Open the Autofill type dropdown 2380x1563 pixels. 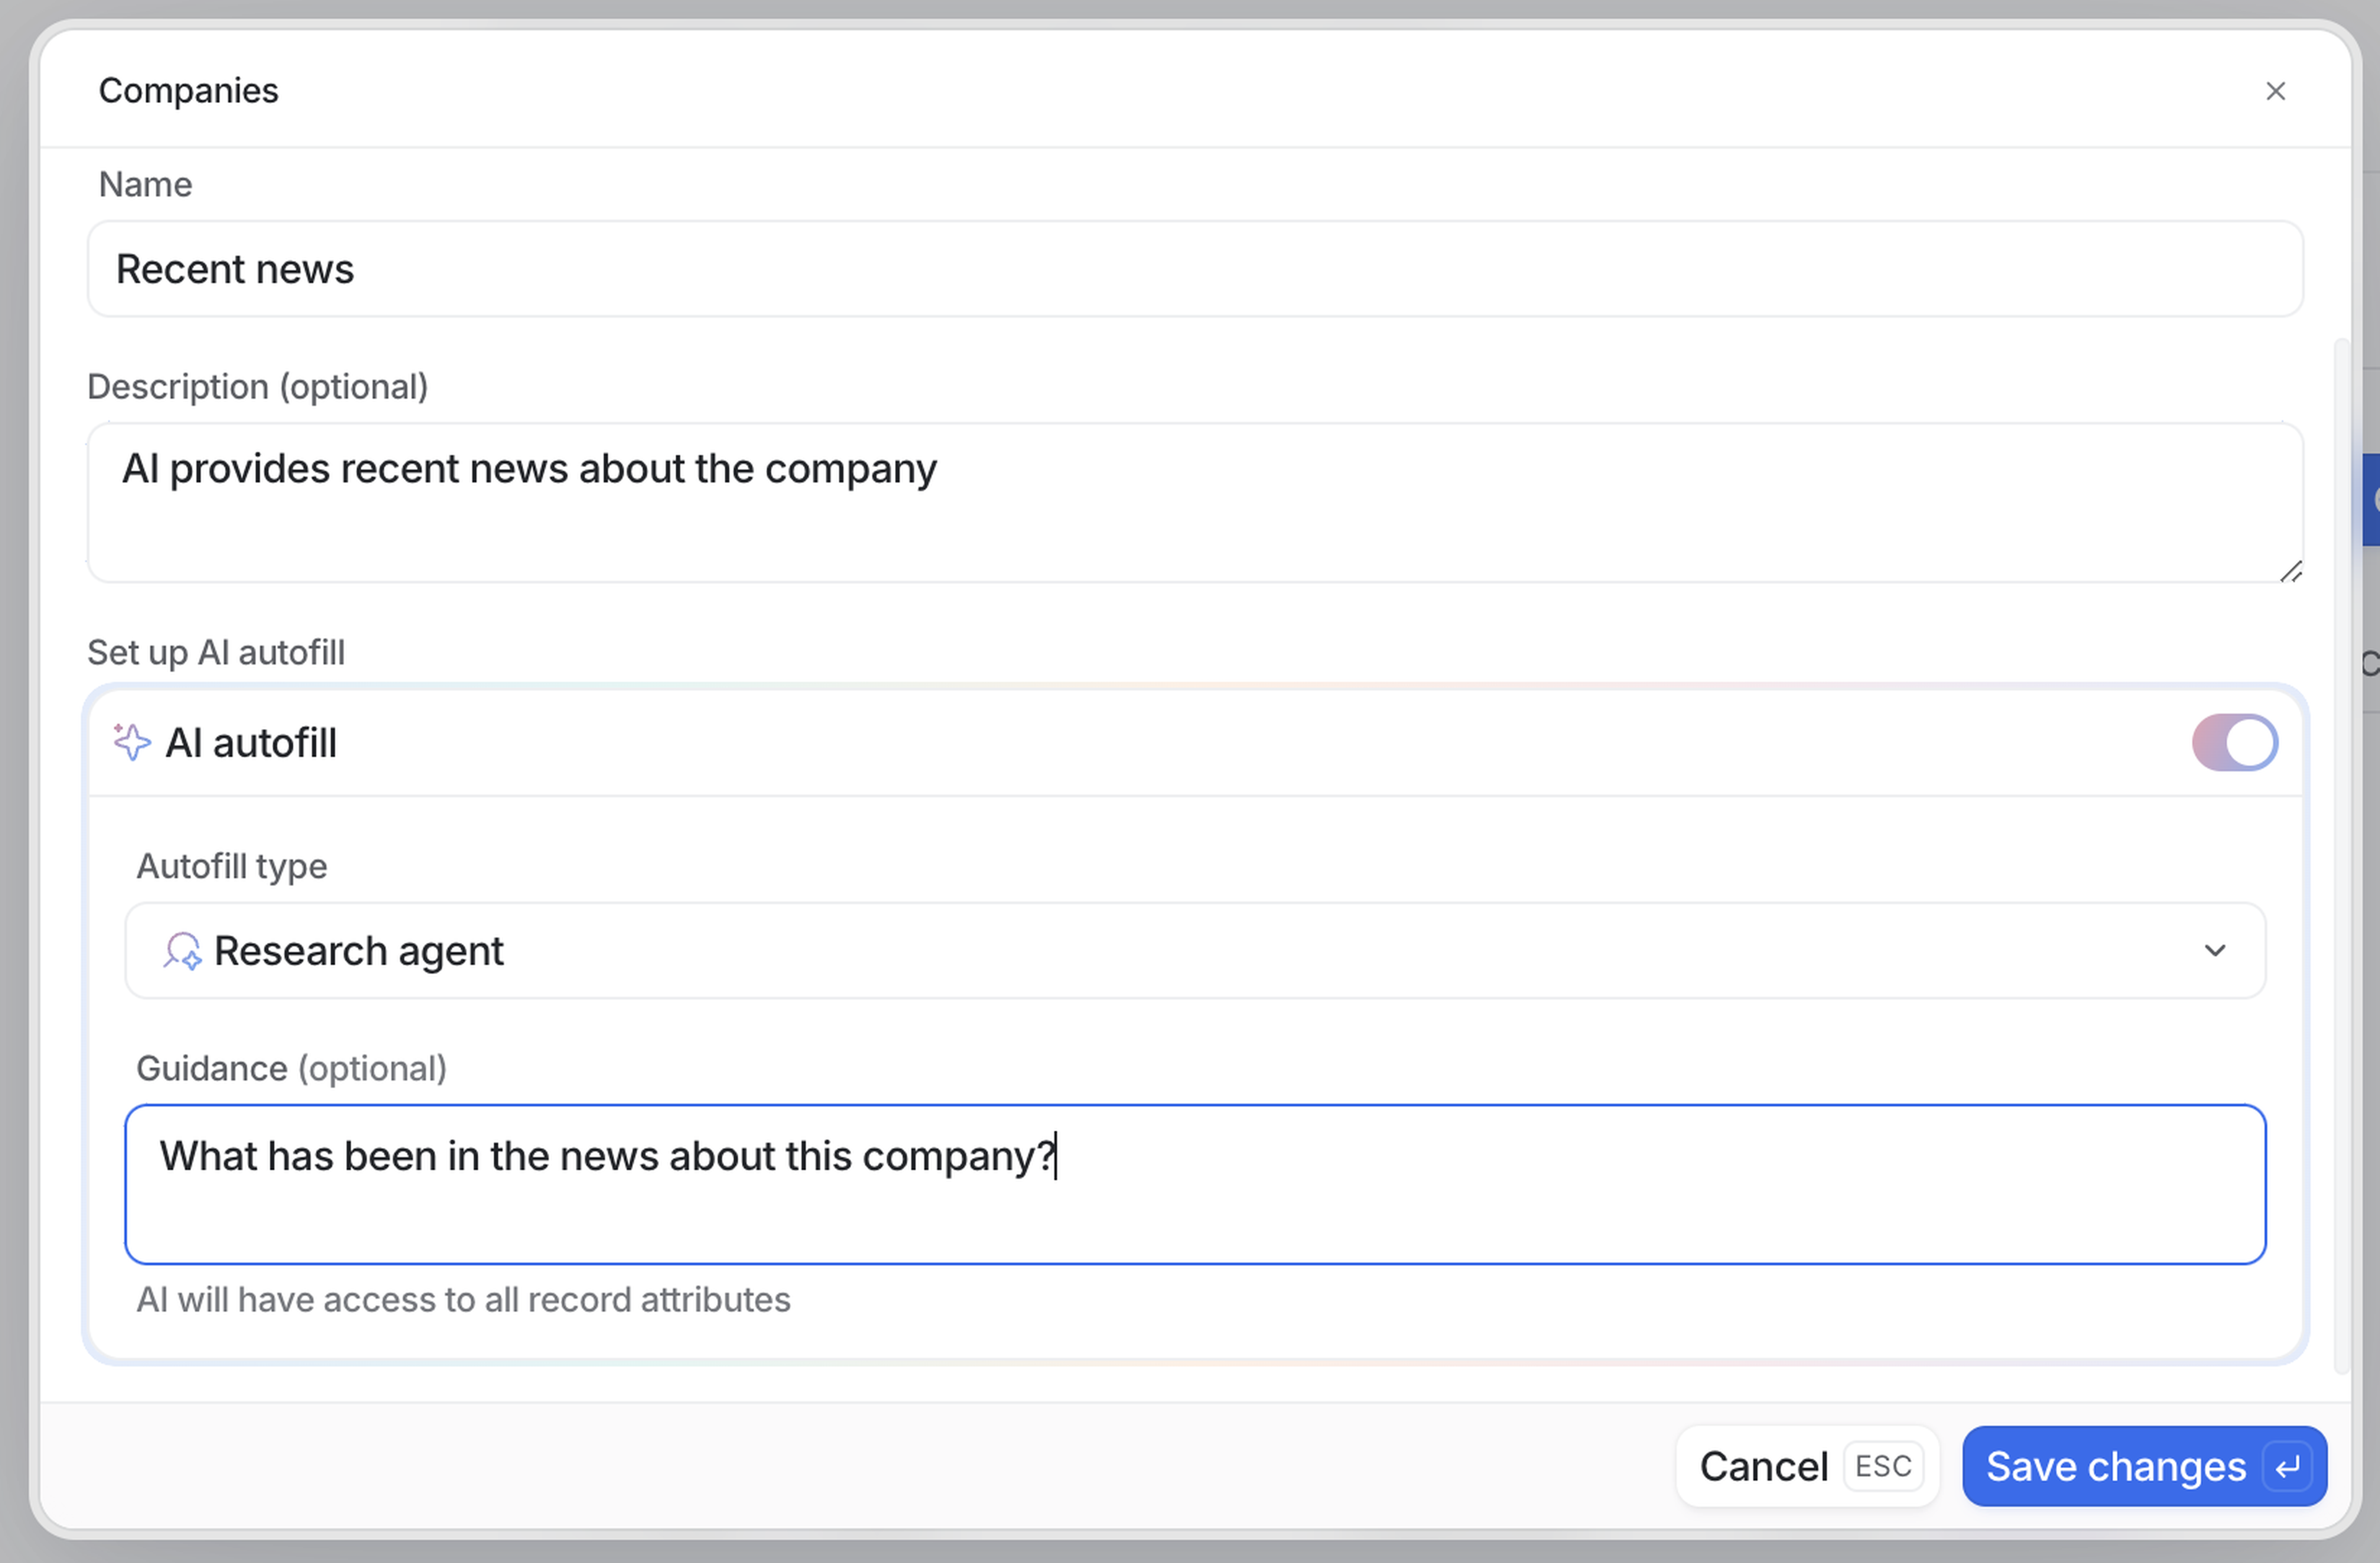[x=1194, y=950]
